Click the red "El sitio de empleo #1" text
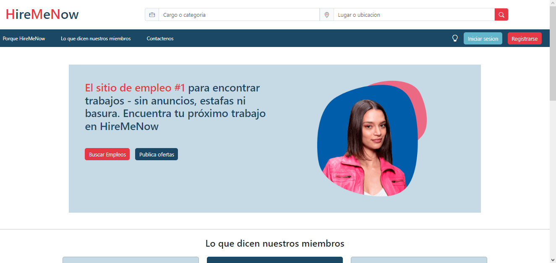Viewport: 556px width, 263px height. tap(135, 88)
